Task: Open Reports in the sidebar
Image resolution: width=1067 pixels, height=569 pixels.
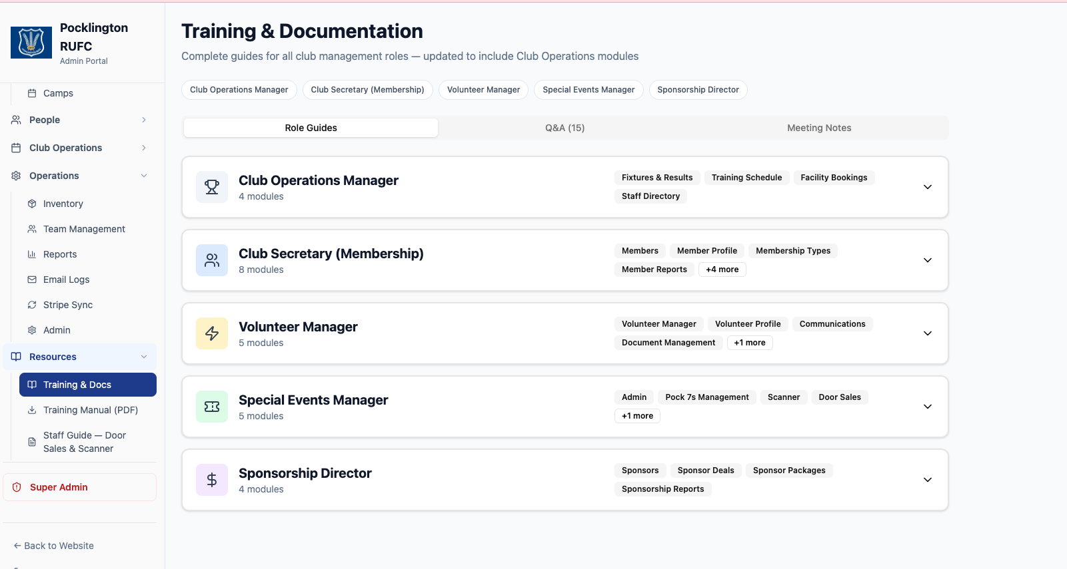Action: (x=88, y=254)
